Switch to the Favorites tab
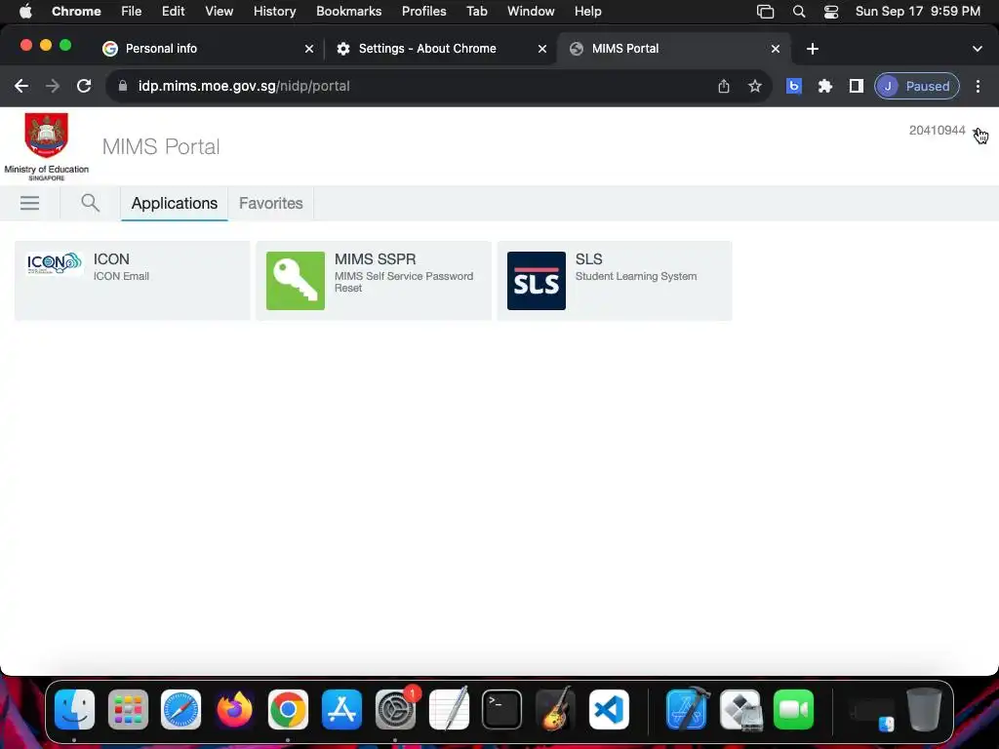999x749 pixels. pyautogui.click(x=271, y=203)
